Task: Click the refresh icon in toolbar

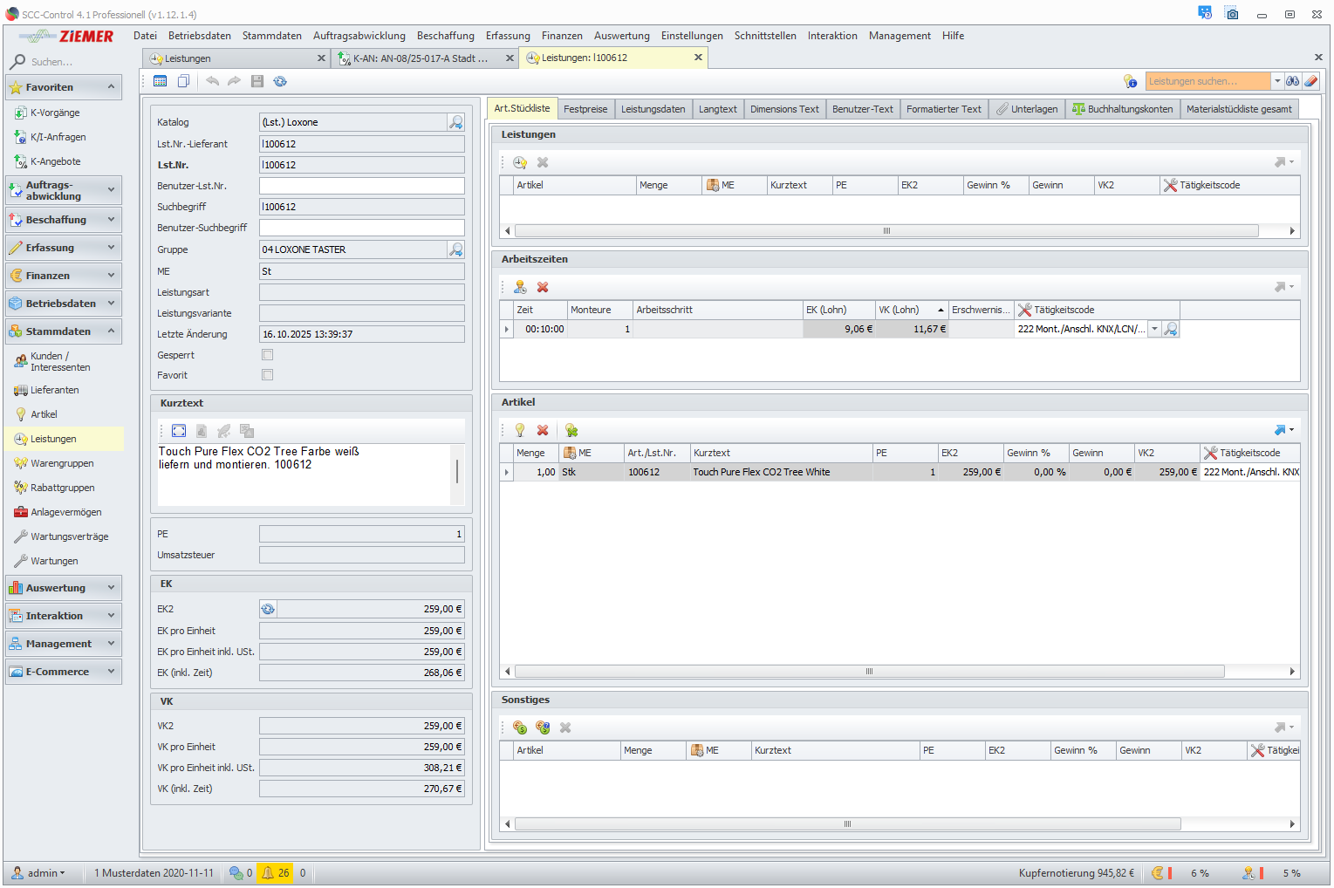Action: 280,81
